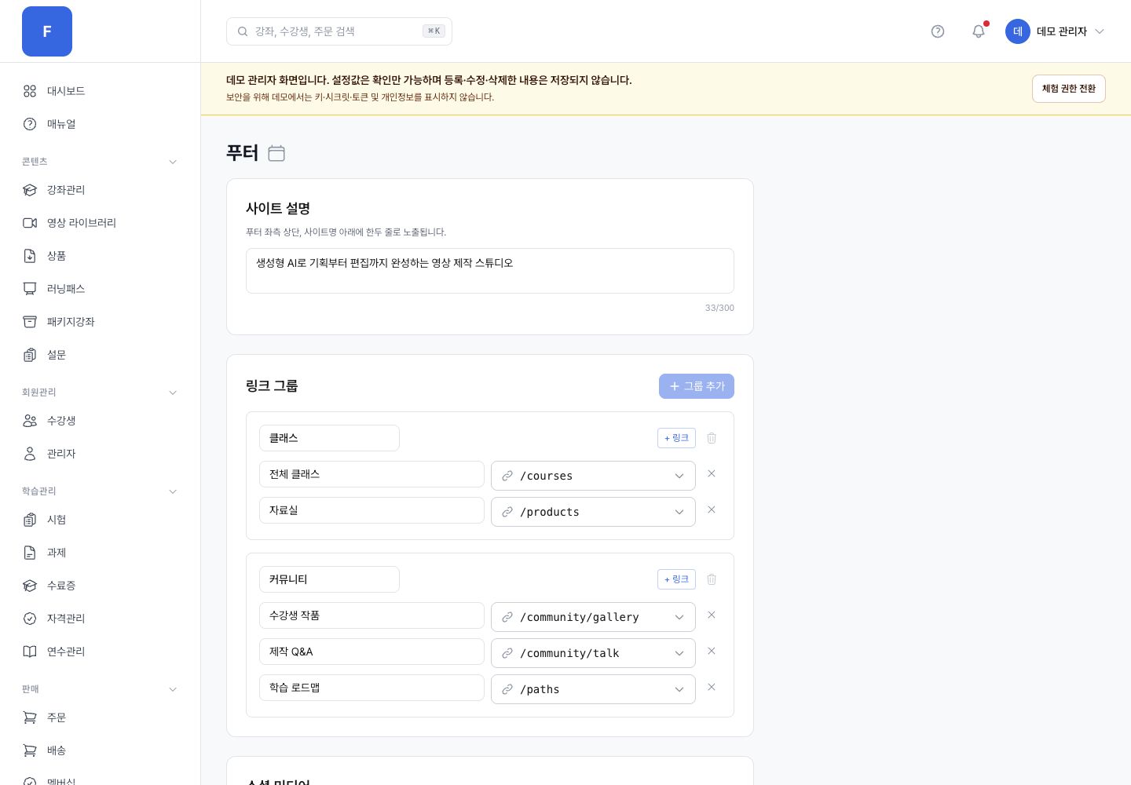Open 수료증 in the sidebar
This screenshot has height=785, width=1131.
(x=100, y=586)
